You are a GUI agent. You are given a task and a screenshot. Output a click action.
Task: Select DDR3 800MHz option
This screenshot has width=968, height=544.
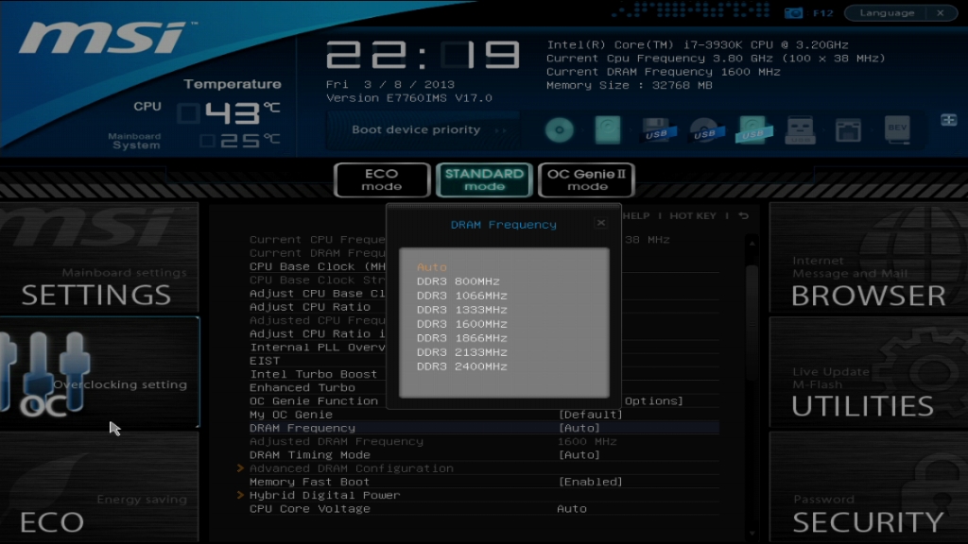click(458, 281)
